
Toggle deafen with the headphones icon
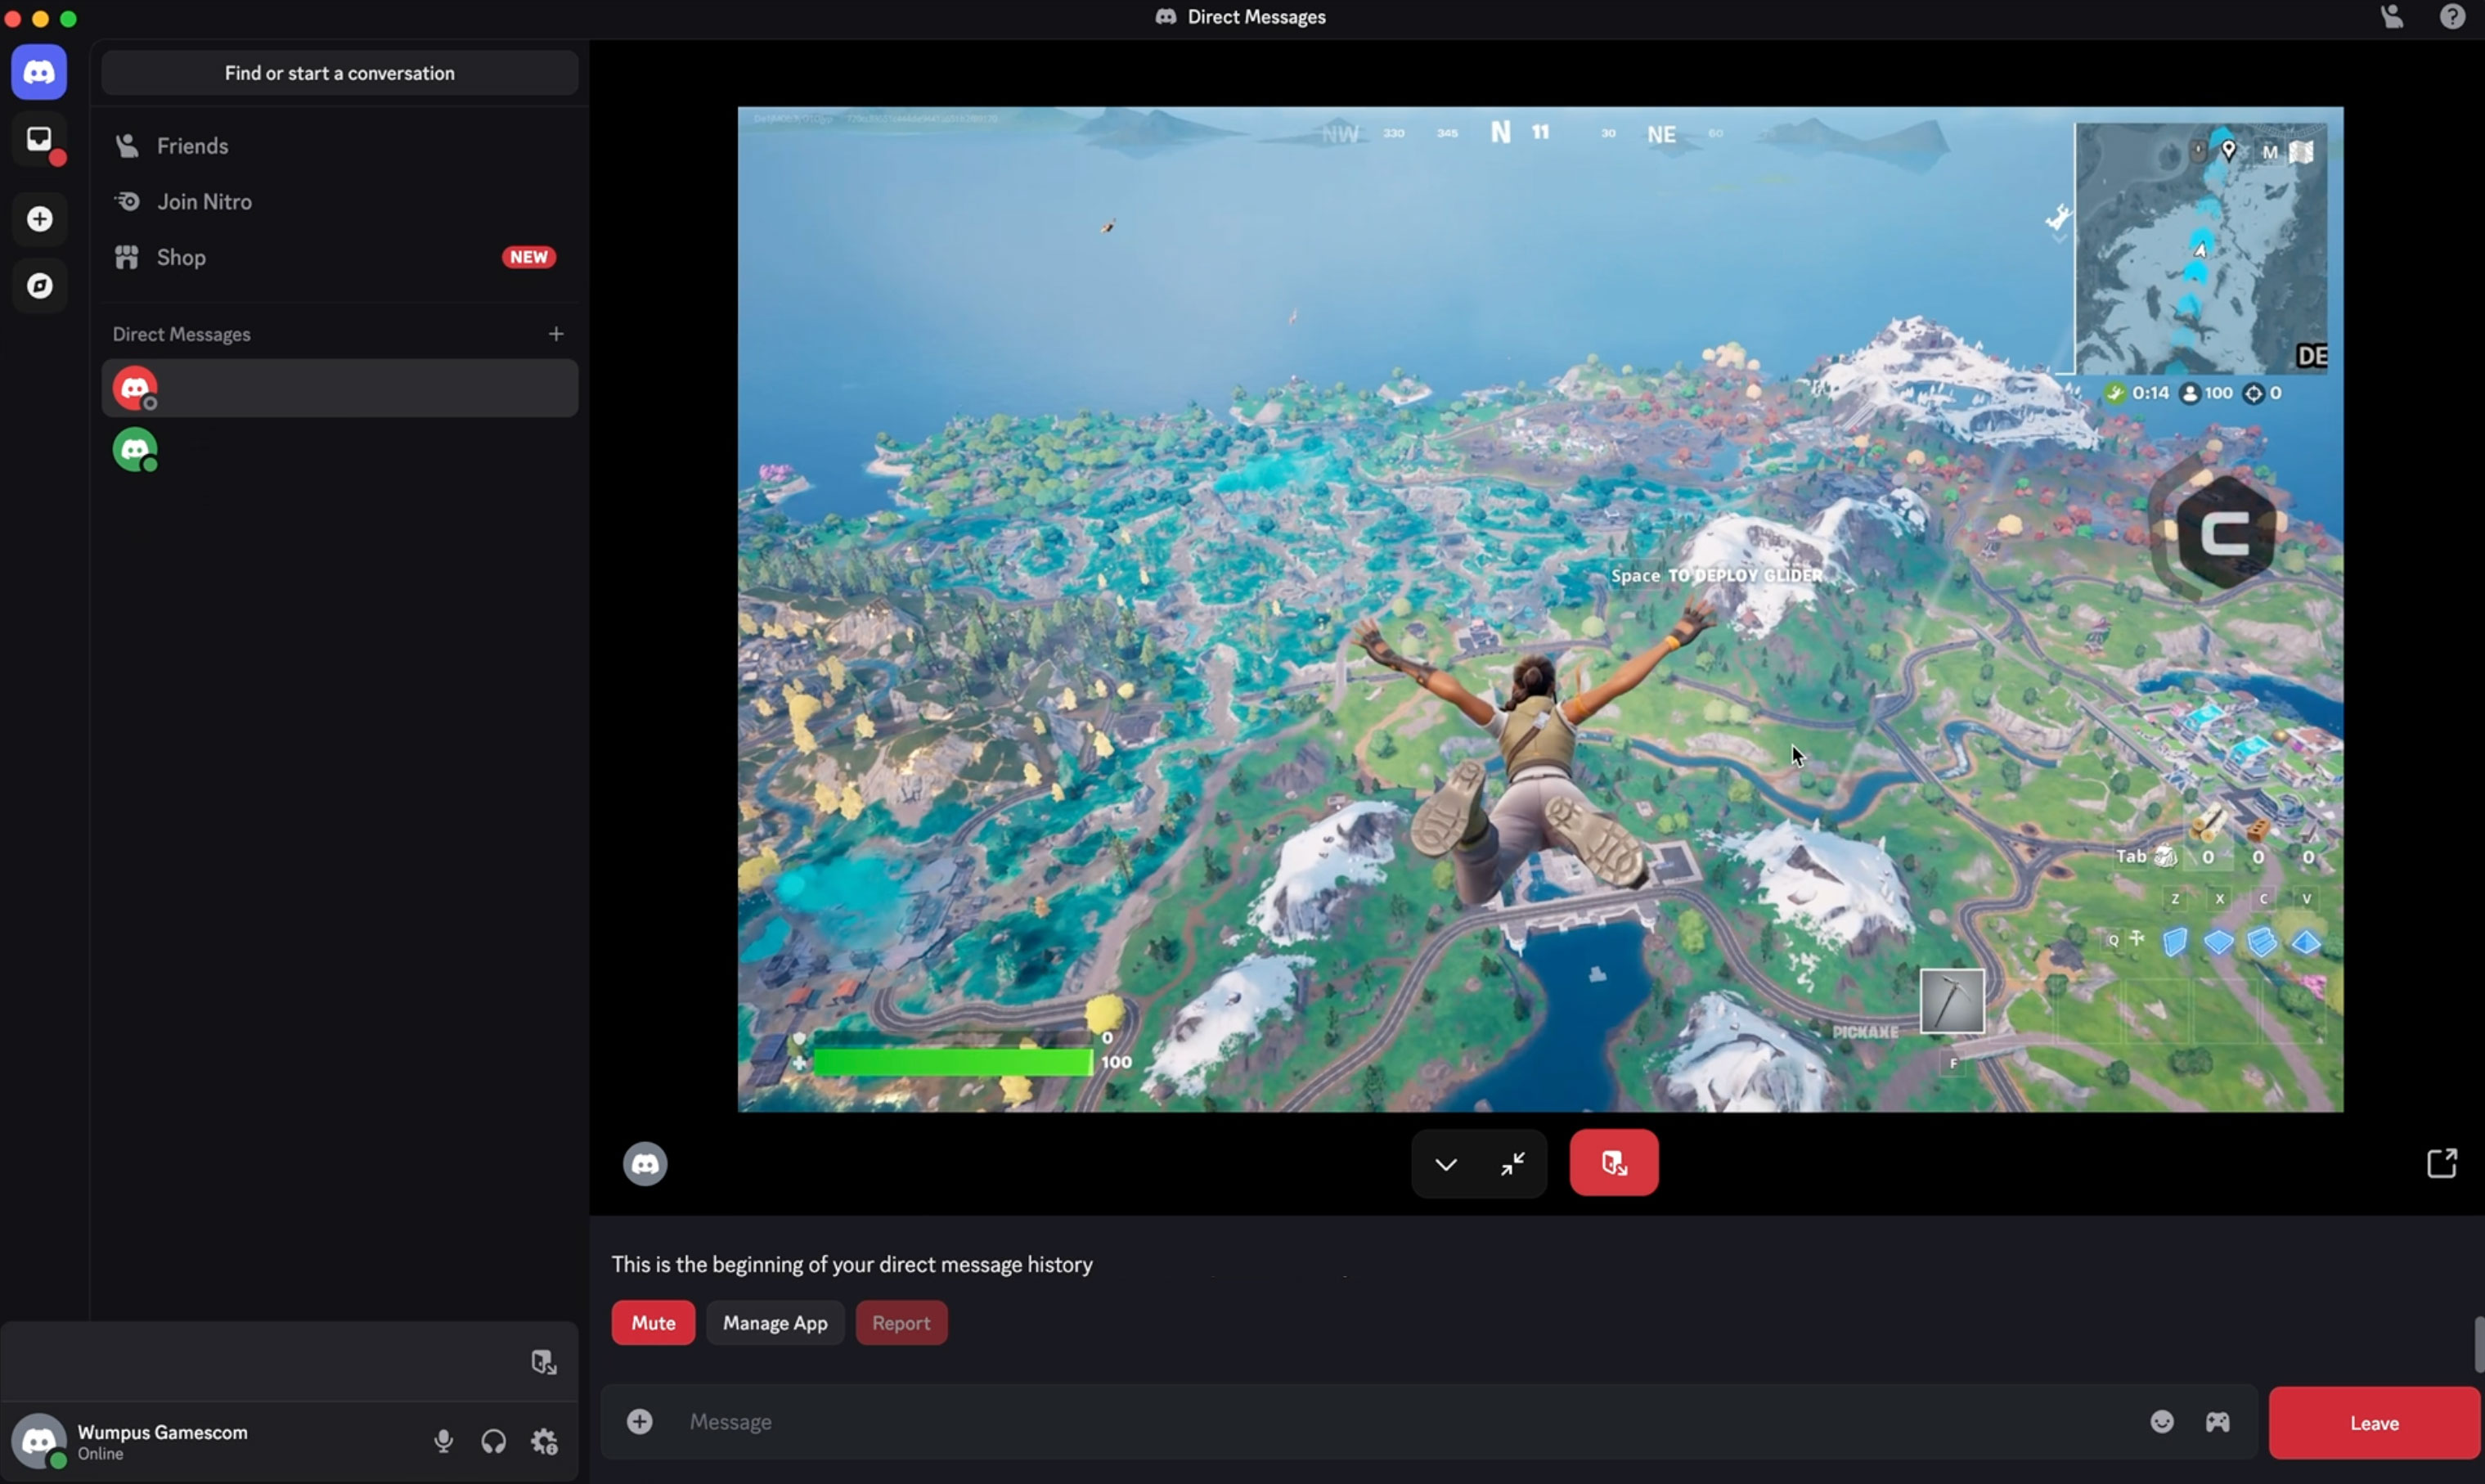point(494,1441)
